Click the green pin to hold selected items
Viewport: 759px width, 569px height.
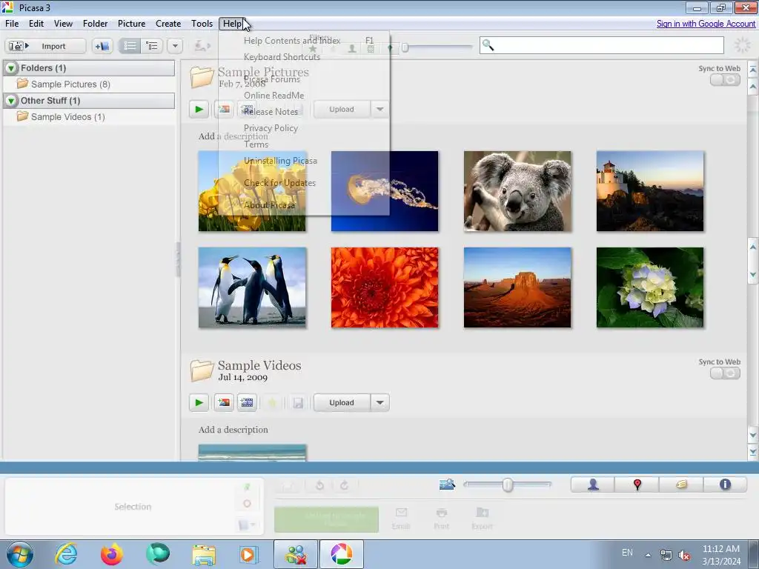tap(247, 487)
